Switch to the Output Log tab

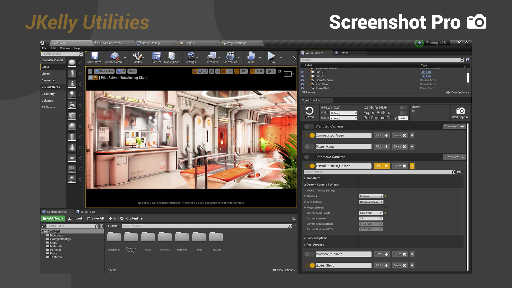coord(87,212)
